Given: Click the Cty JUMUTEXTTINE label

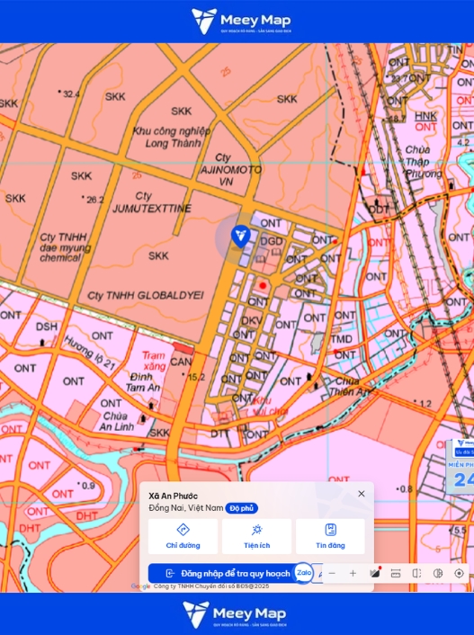Looking at the screenshot, I should tap(152, 202).
